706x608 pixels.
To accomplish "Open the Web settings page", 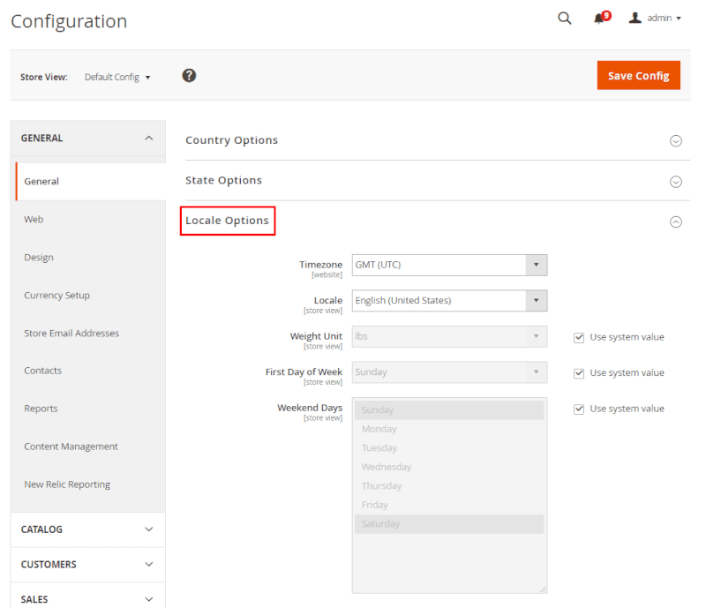I will point(34,219).
